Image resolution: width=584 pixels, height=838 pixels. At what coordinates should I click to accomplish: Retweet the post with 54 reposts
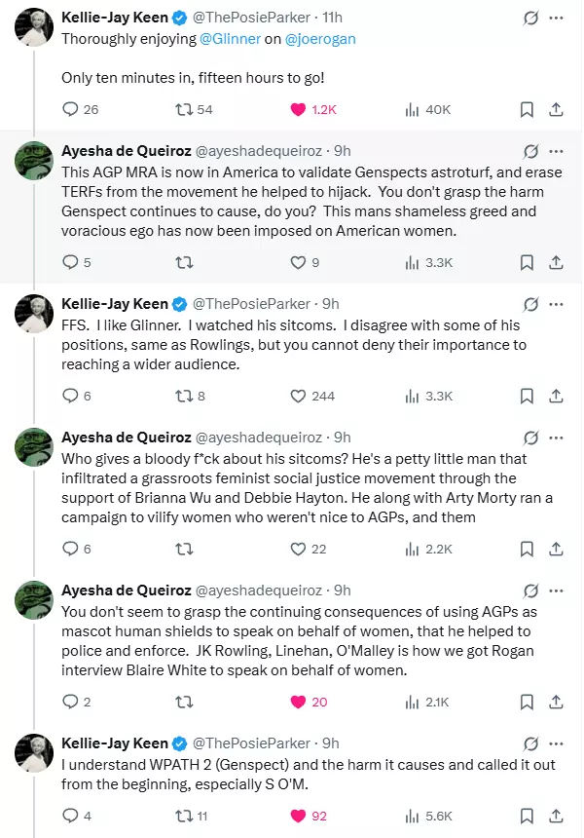184,109
